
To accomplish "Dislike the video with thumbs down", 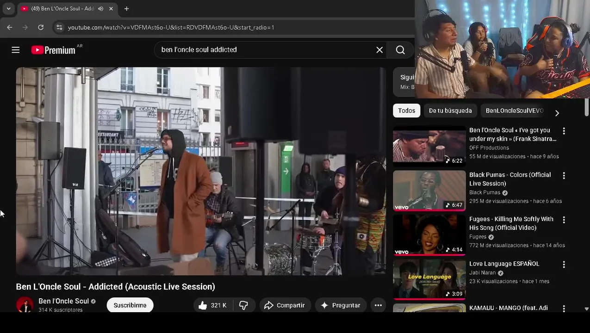I will pos(243,305).
